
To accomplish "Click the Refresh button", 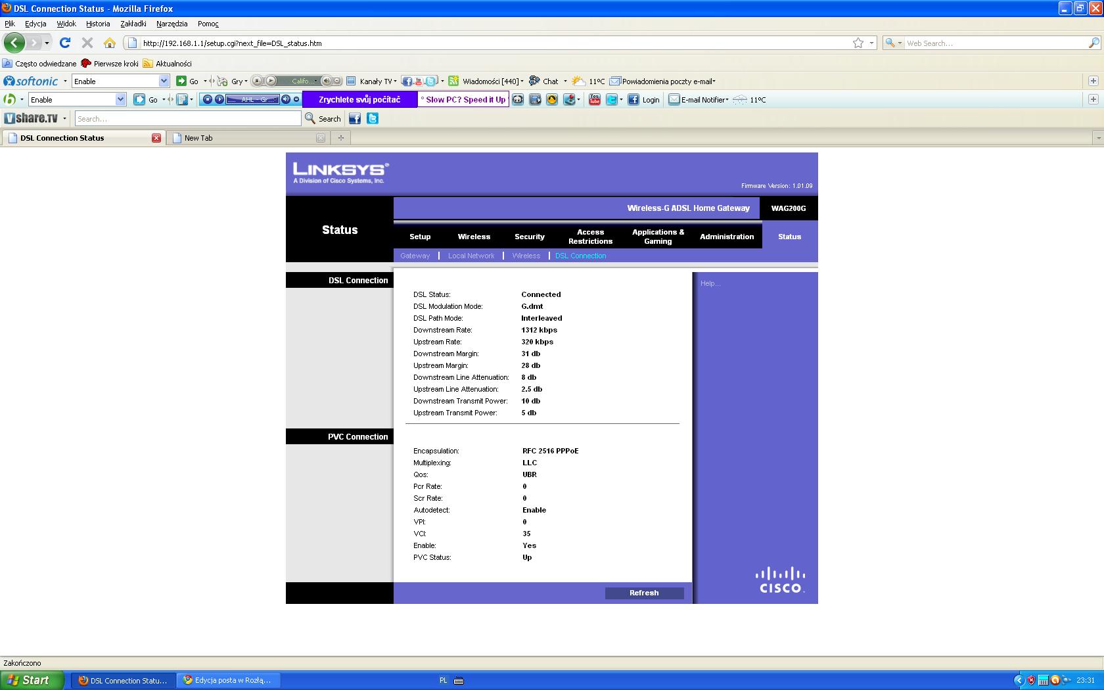I will [x=643, y=593].
